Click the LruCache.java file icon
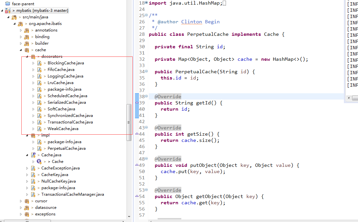Image resolution: width=358 pixels, height=222 pixels. (39, 83)
